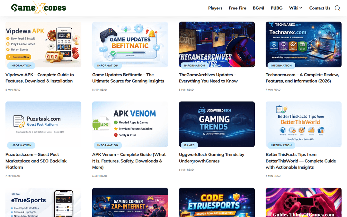This screenshot has width=347, height=217.
Task: Go to the GameXcodes logo homepage
Action: (x=39, y=8)
